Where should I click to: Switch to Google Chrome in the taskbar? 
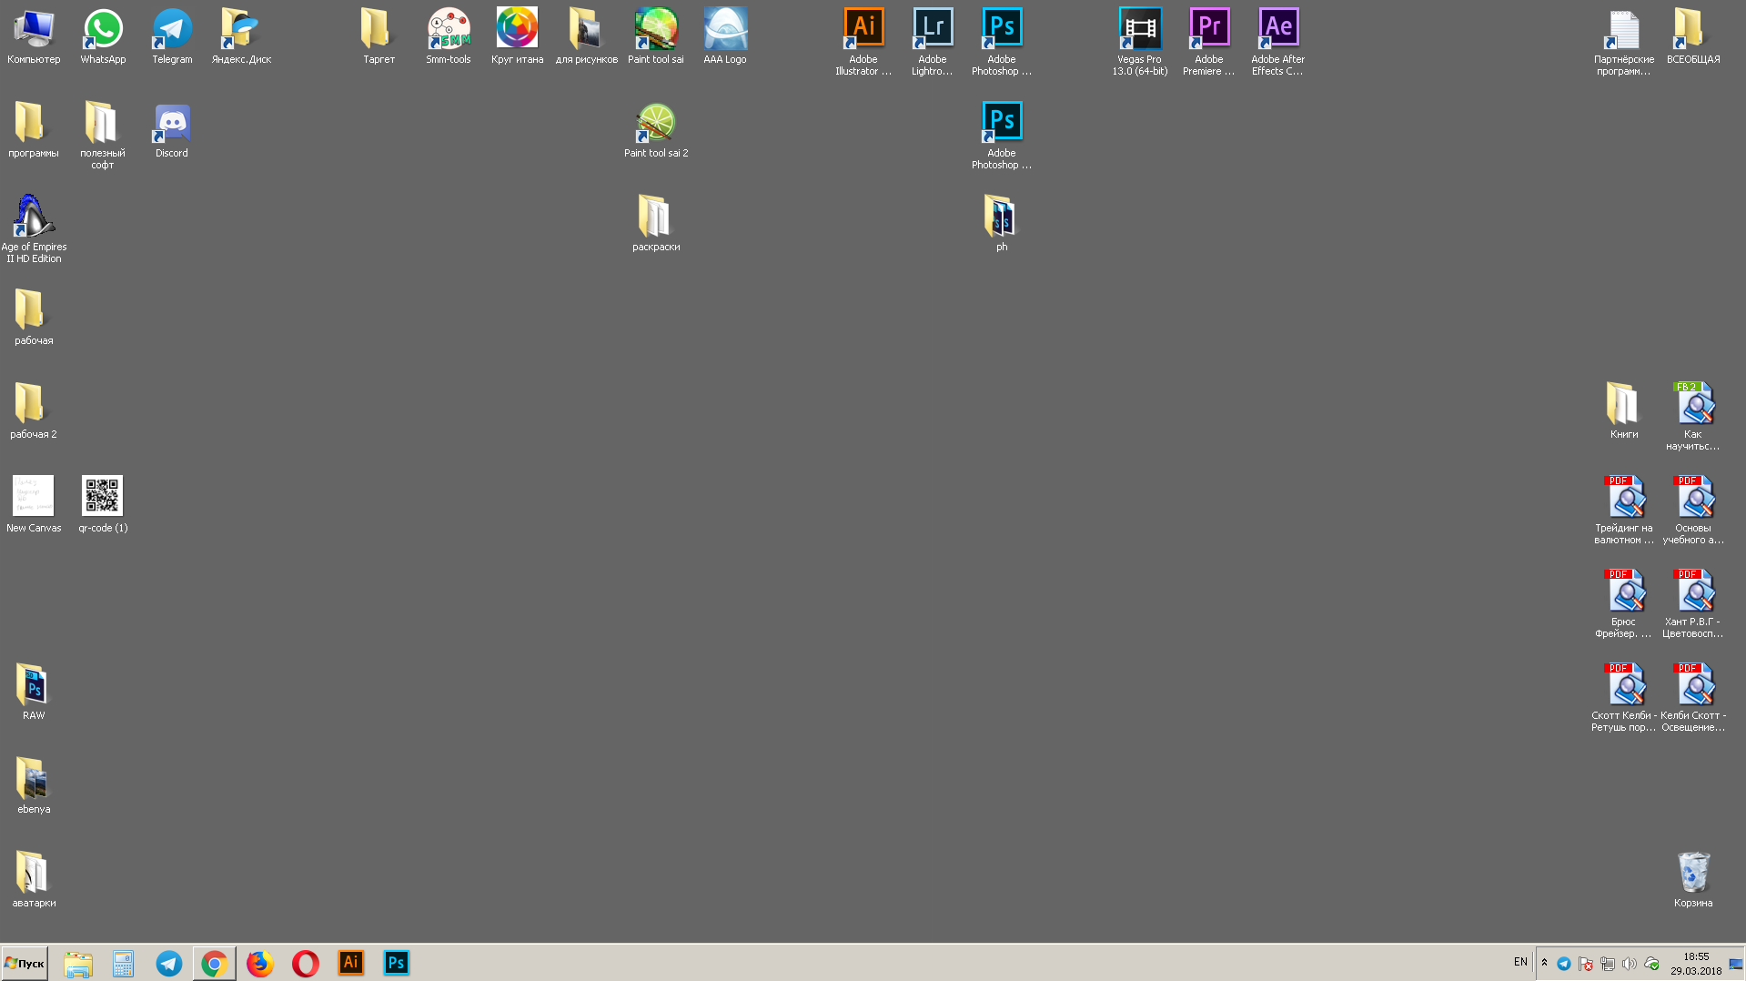[215, 964]
